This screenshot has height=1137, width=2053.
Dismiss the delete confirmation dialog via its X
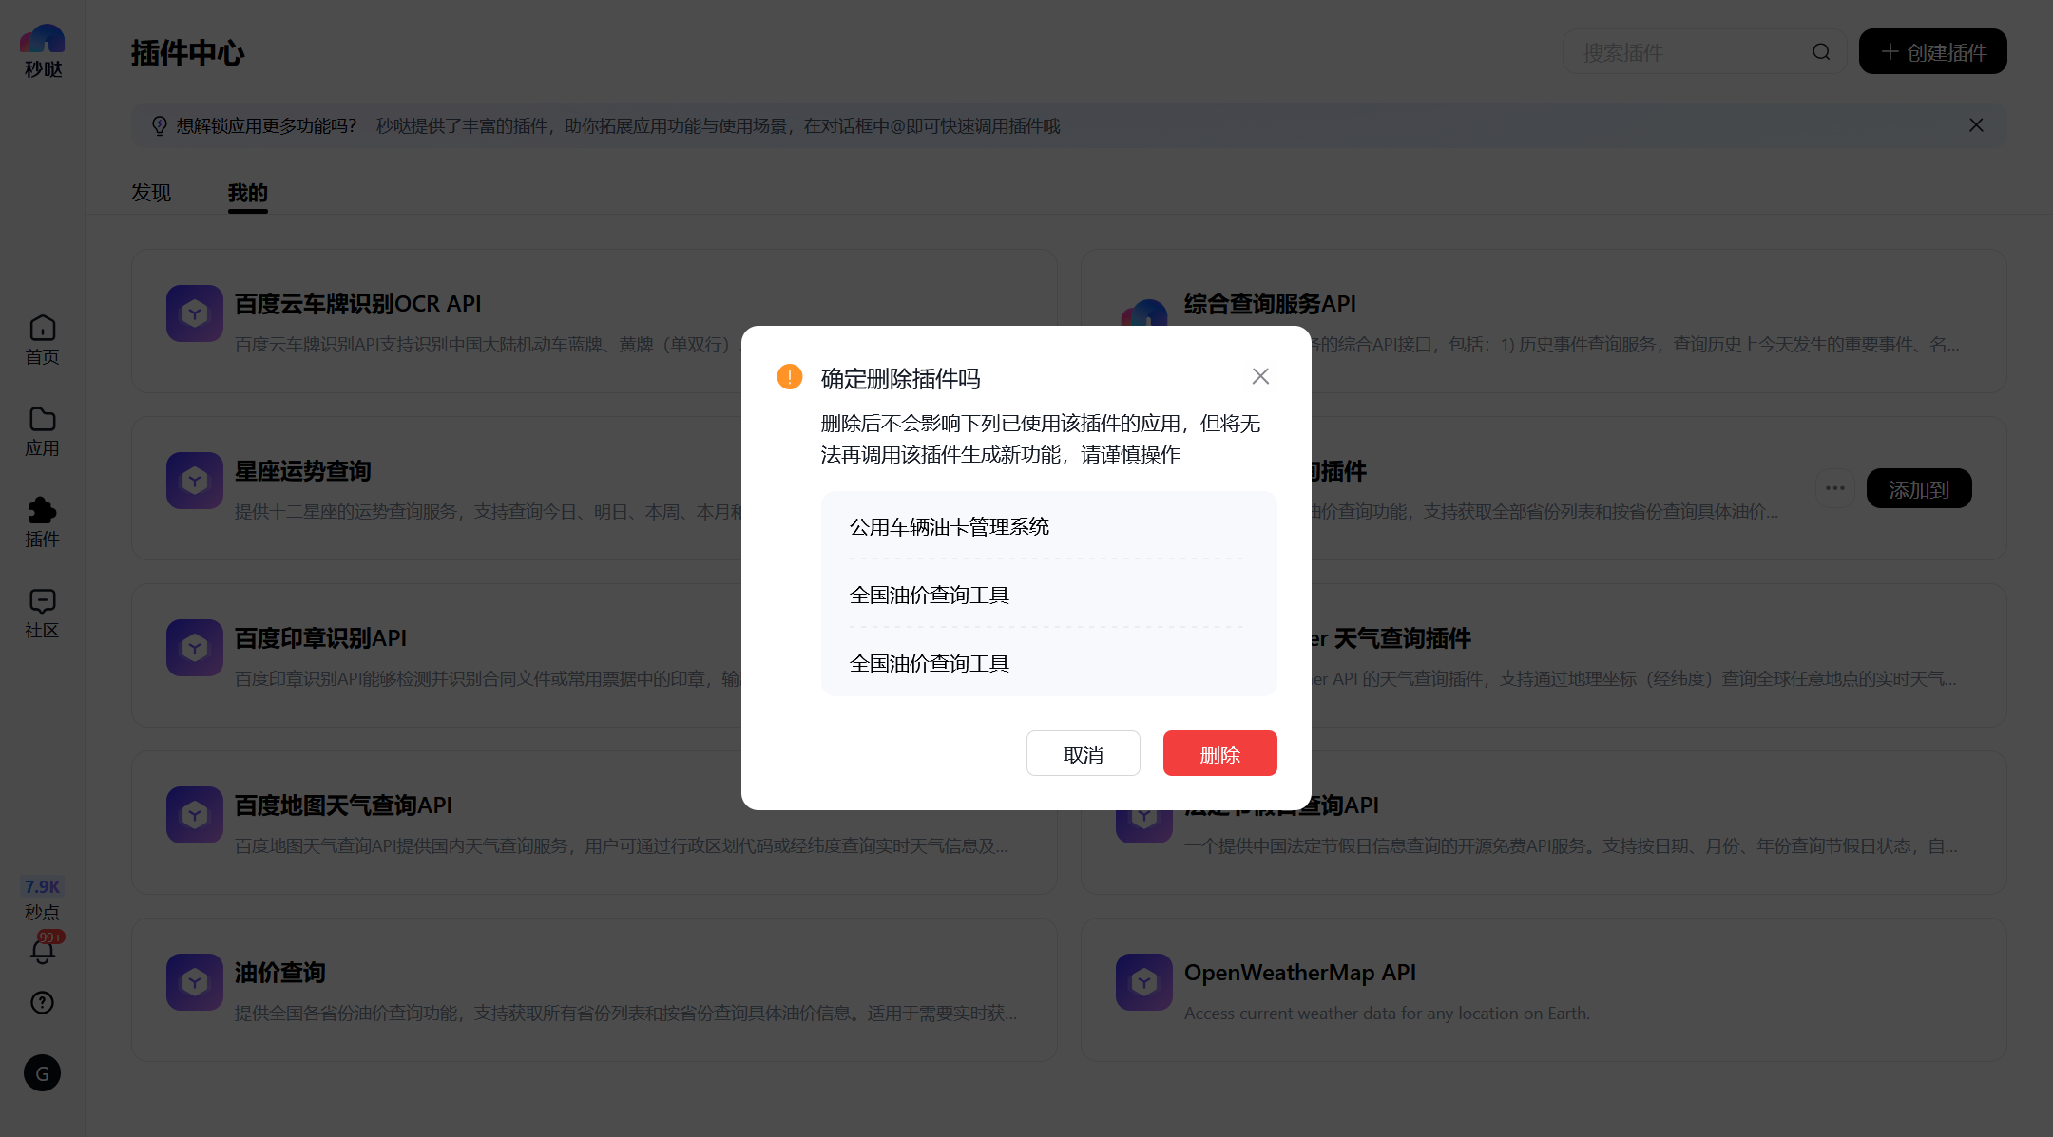click(1260, 376)
